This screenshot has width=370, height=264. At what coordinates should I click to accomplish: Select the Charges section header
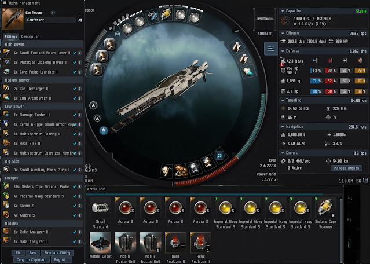42,178
